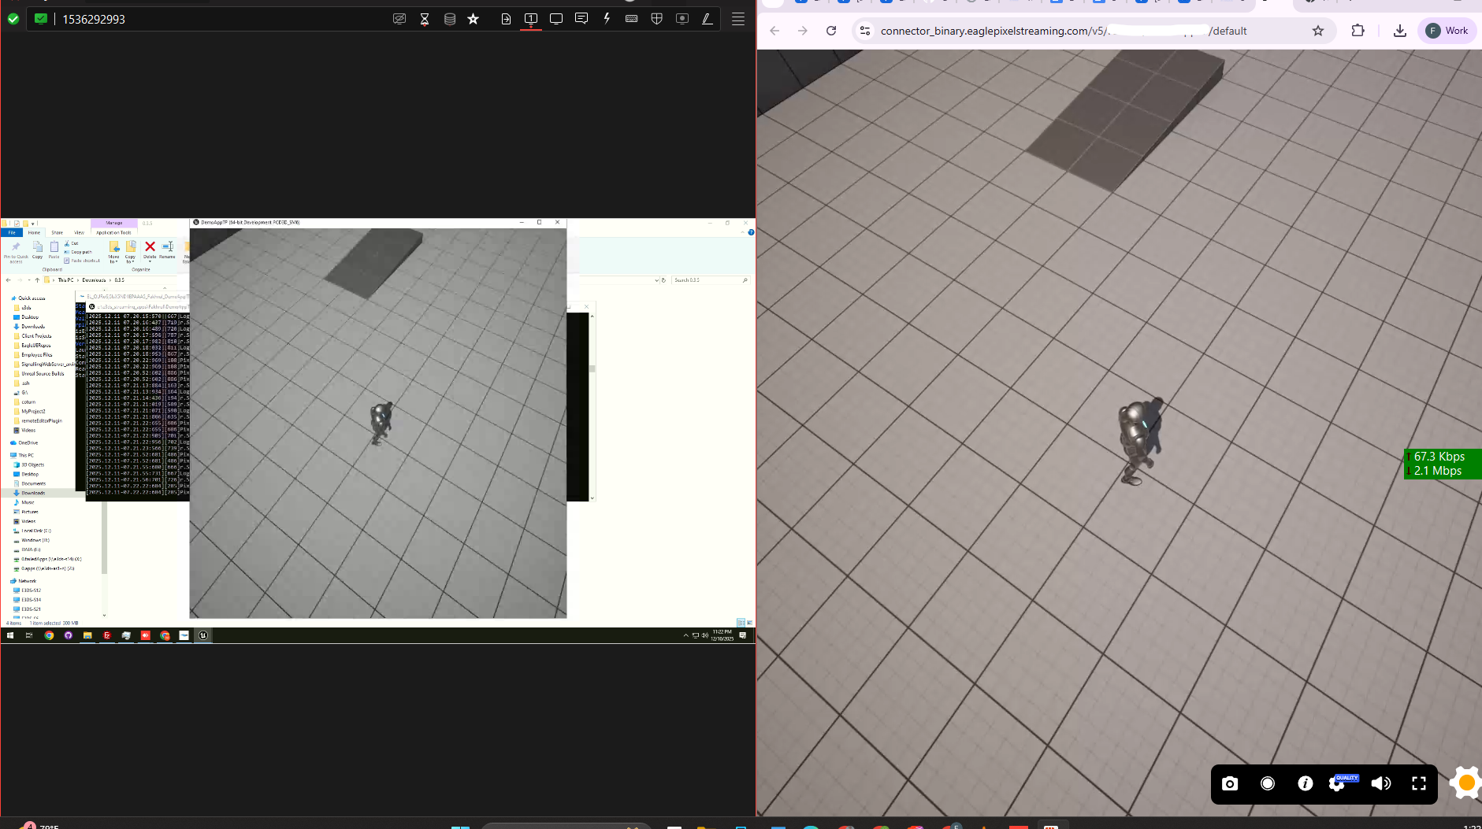
Task: Add remote address to favorites with star icon
Action: click(474, 19)
